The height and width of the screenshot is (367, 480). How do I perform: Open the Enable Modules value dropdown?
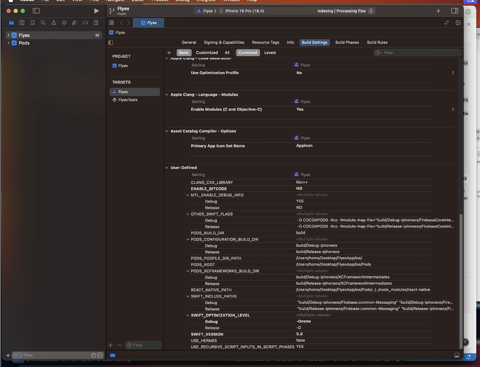[453, 109]
